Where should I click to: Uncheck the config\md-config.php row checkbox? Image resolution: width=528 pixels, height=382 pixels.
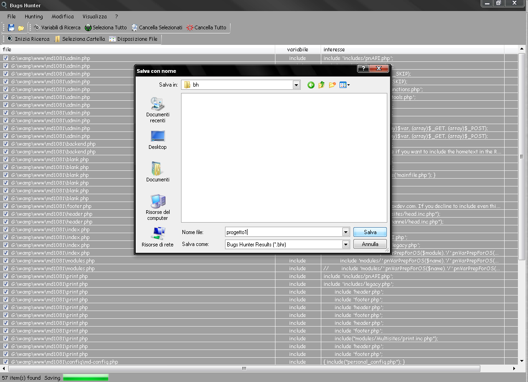point(5,362)
